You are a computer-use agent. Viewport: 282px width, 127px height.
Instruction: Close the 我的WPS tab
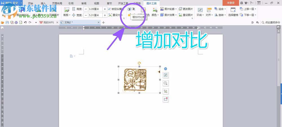pos(57,23)
